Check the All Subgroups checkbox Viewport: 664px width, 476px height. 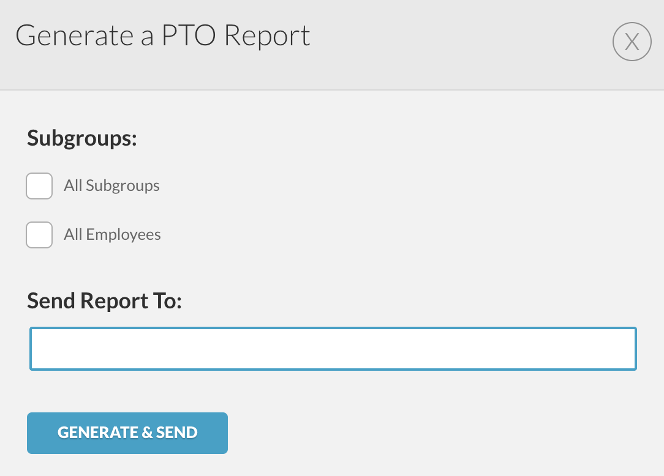tap(39, 186)
